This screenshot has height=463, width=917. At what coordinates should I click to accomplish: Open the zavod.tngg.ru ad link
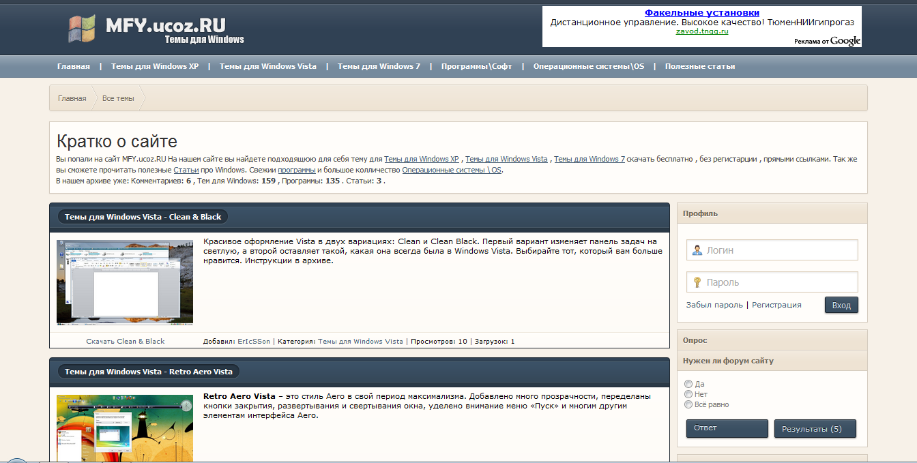tap(702, 31)
